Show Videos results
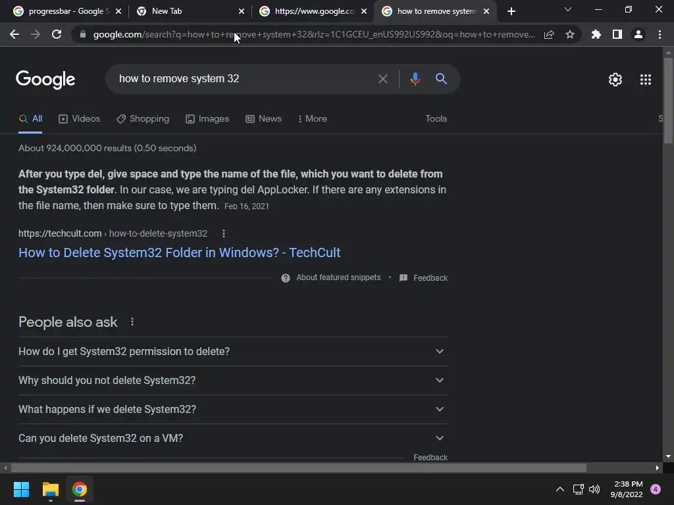The width and height of the screenshot is (674, 505). pos(79,119)
